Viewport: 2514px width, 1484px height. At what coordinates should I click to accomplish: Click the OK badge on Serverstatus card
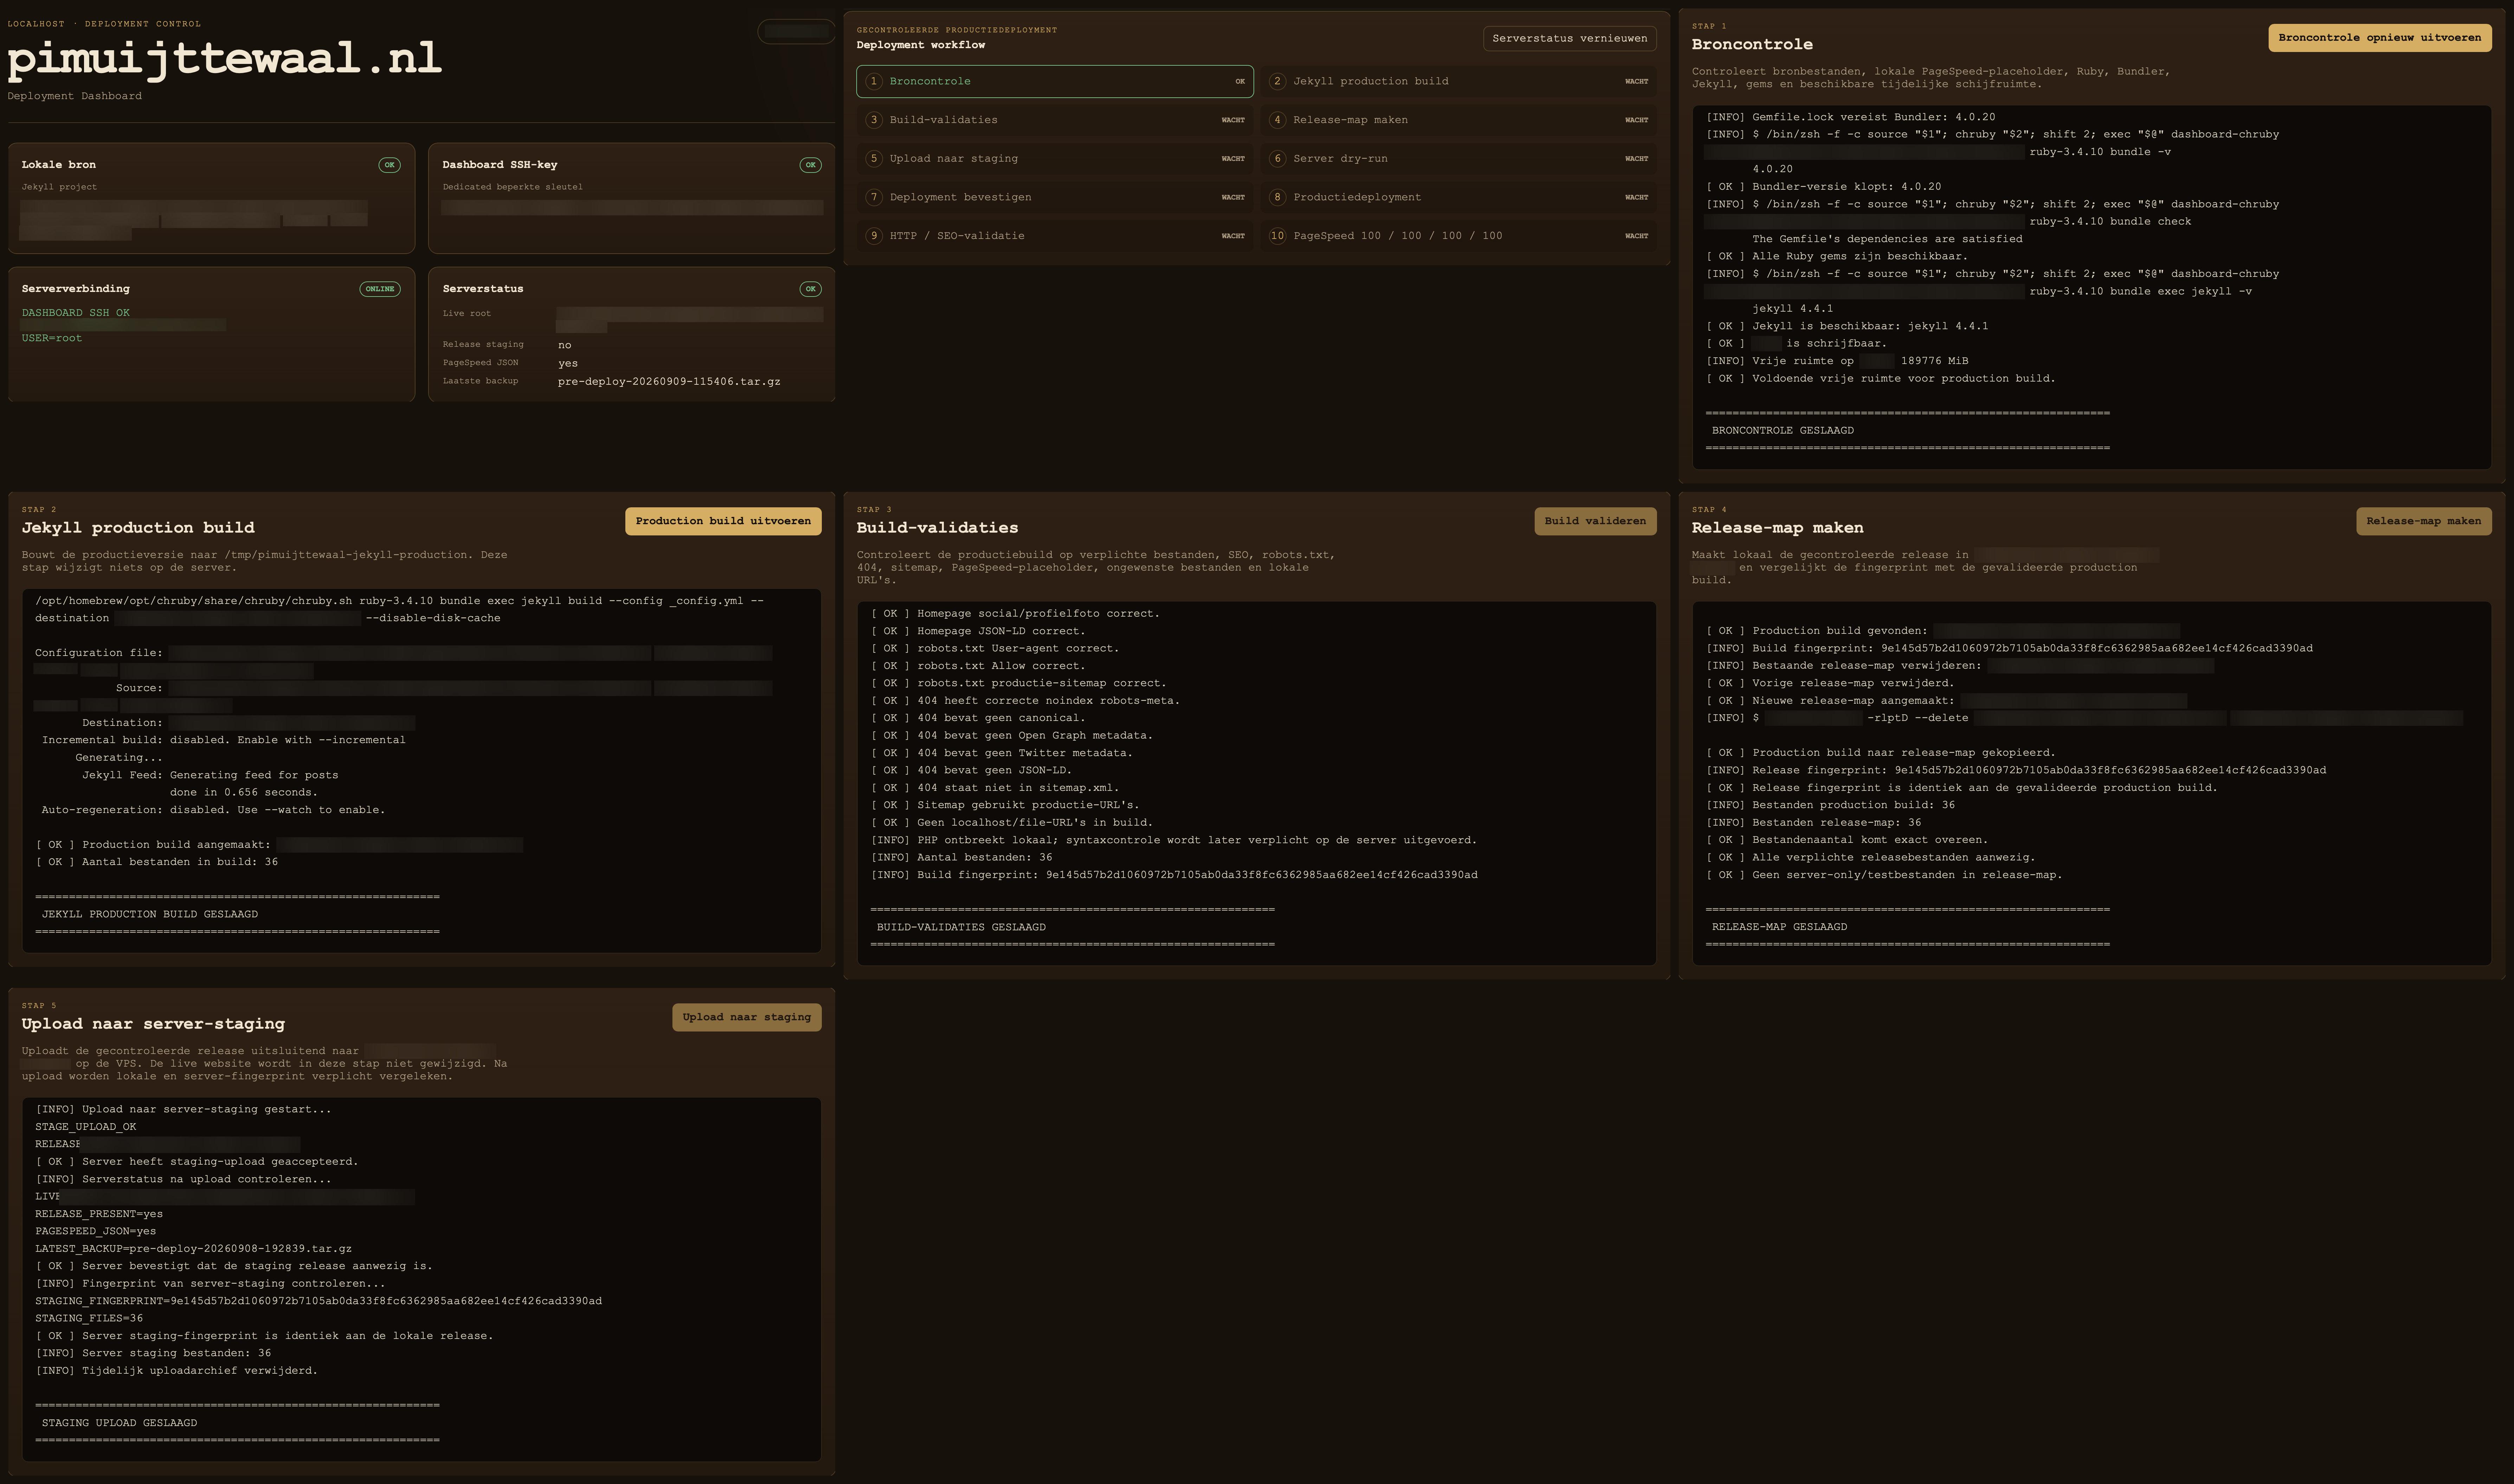(810, 289)
